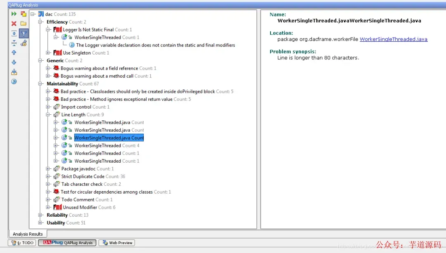Expand Strict Duplicate Code node
This screenshot has height=253, width=446.
(48, 176)
